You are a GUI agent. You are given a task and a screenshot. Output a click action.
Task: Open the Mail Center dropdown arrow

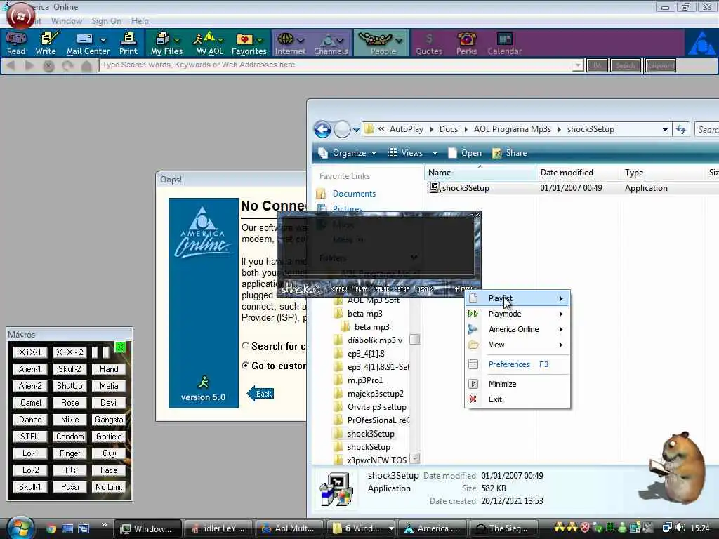coord(103,40)
